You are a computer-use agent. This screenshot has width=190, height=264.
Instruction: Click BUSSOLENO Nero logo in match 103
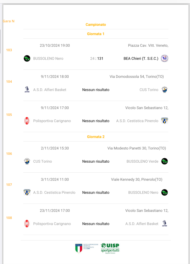[x=27, y=58]
